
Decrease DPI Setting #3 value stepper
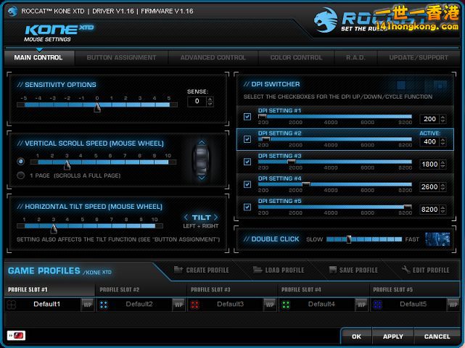(443, 166)
